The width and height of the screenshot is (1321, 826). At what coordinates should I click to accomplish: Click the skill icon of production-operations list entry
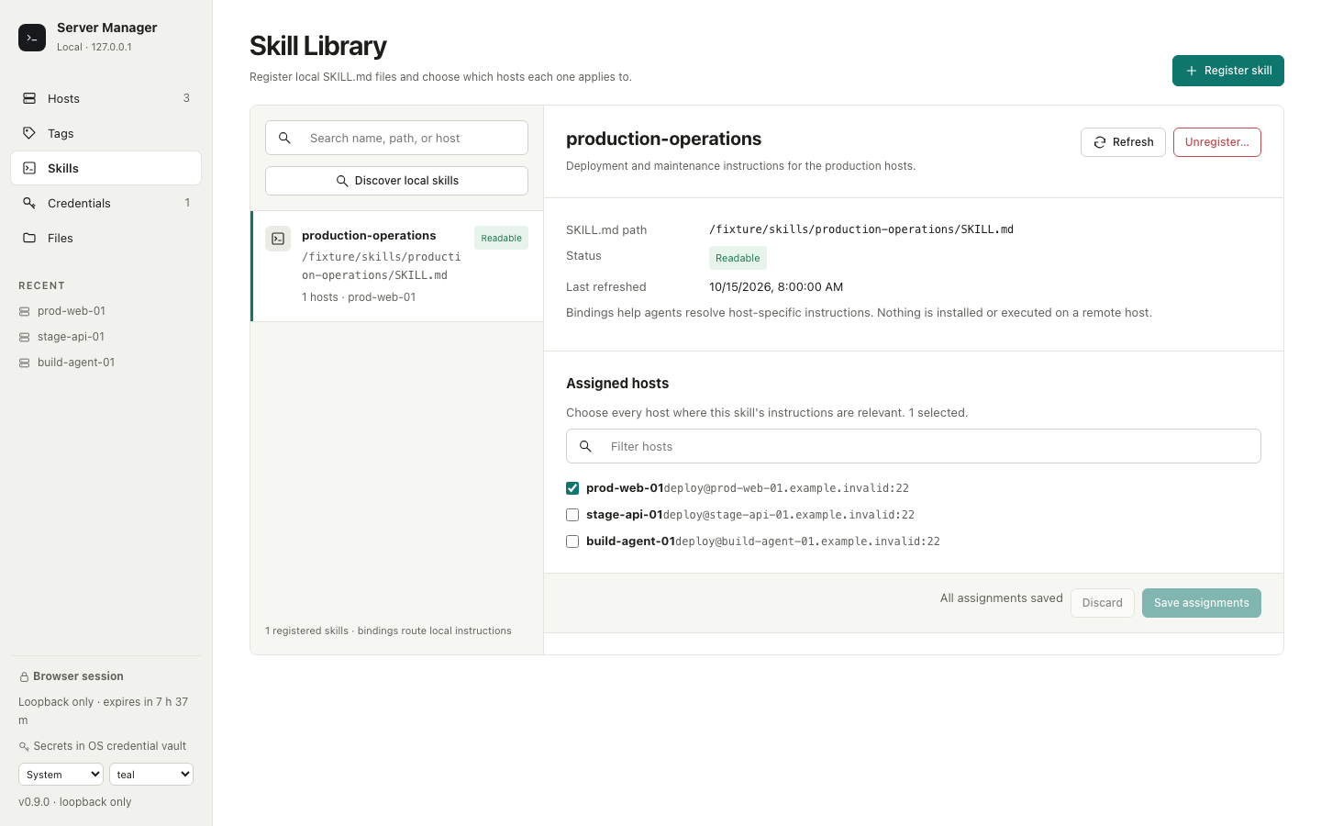click(x=278, y=239)
